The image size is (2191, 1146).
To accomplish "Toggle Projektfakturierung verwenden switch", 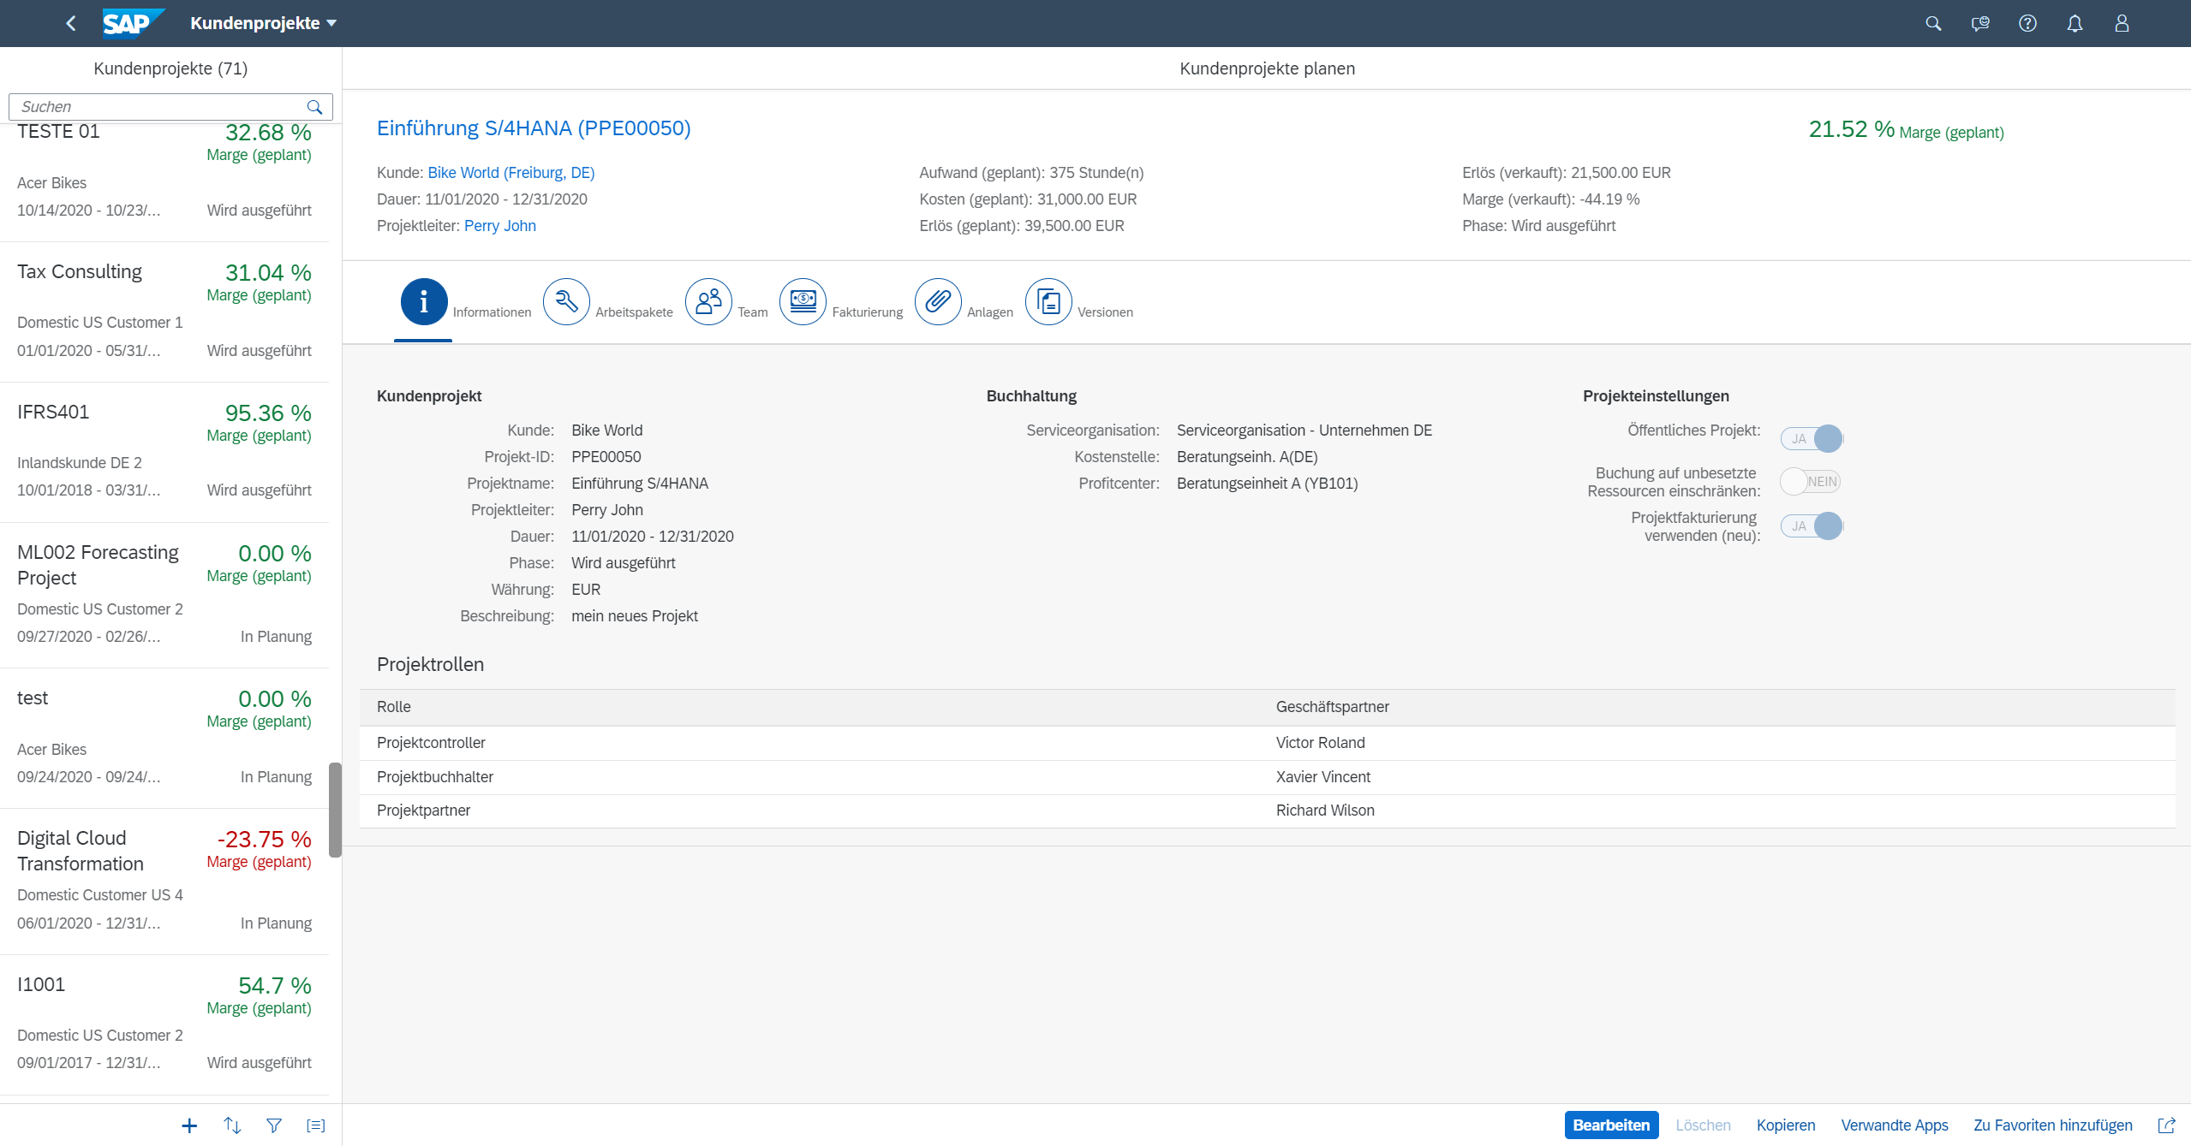I will pos(1812,526).
